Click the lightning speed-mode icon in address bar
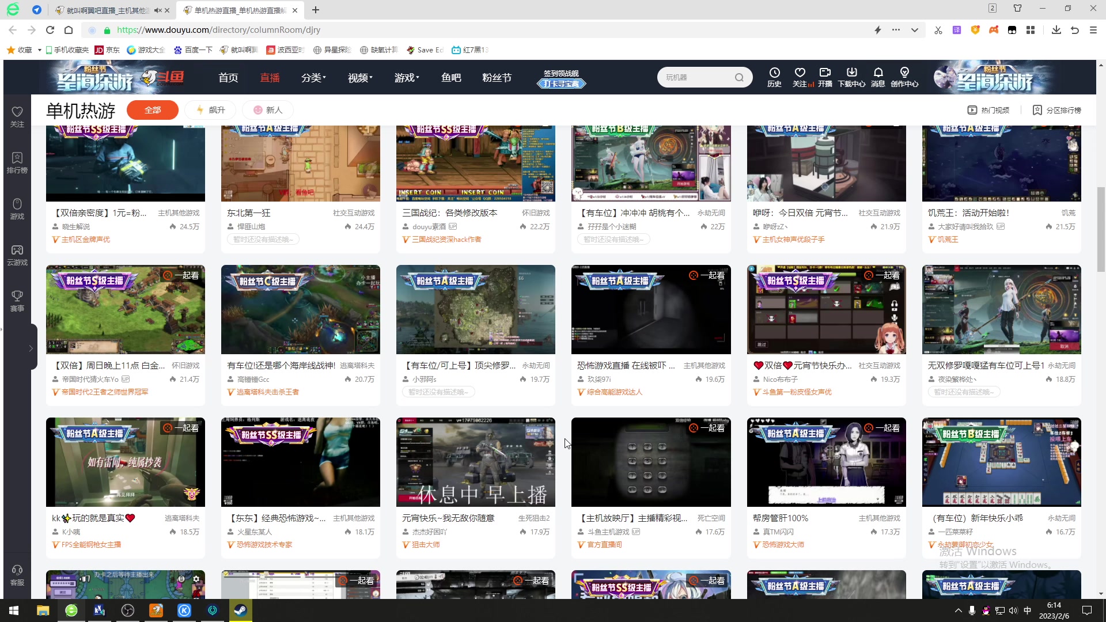This screenshot has width=1106, height=622. click(878, 30)
